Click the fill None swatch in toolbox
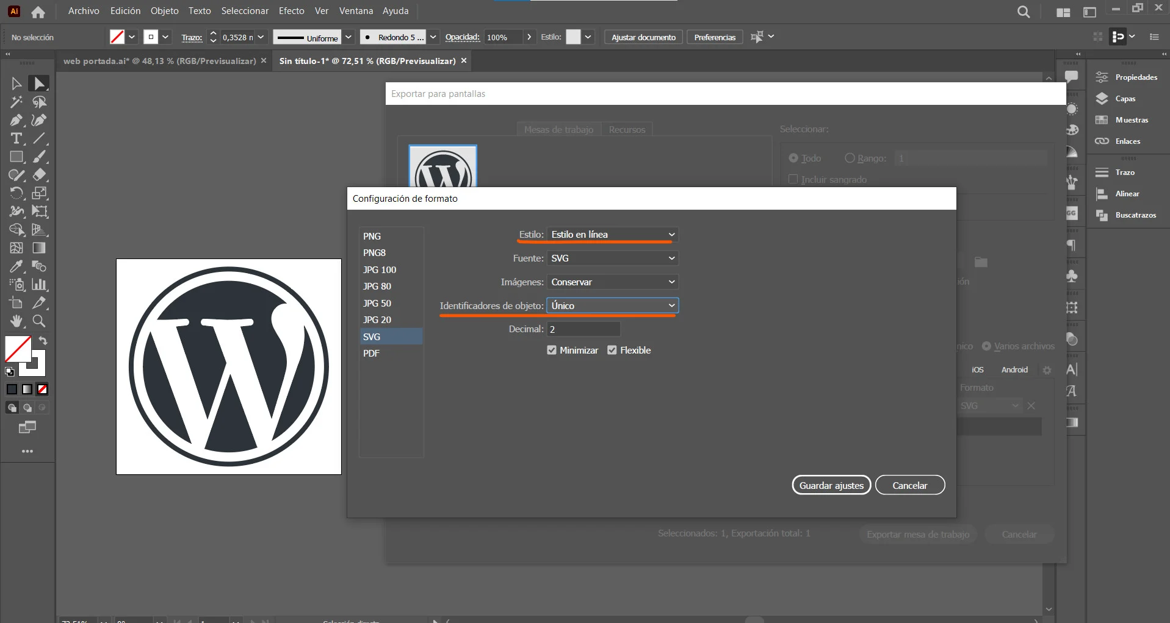The width and height of the screenshot is (1170, 623). pyautogui.click(x=42, y=390)
